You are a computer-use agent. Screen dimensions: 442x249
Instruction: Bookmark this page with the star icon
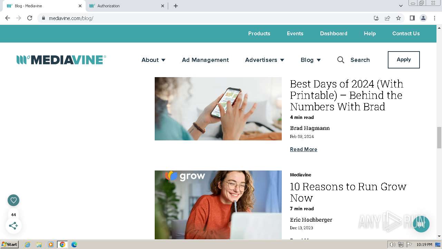pyautogui.click(x=398, y=18)
